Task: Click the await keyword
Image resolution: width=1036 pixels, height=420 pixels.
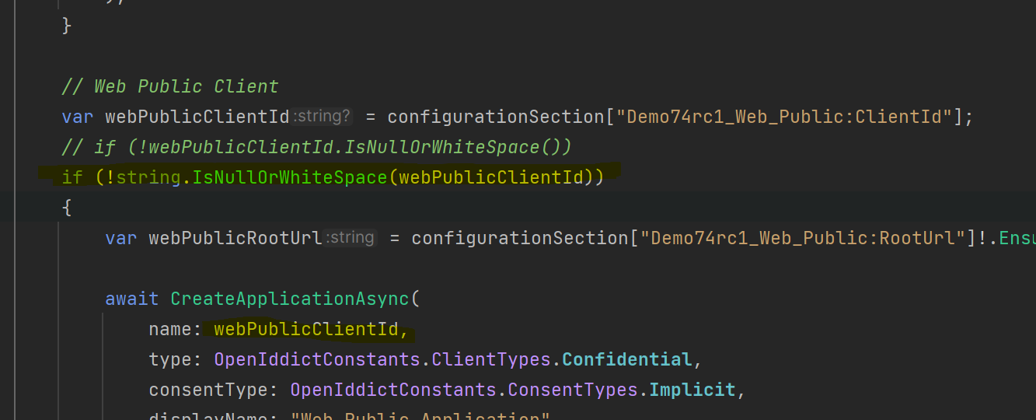Action: pyautogui.click(x=132, y=299)
